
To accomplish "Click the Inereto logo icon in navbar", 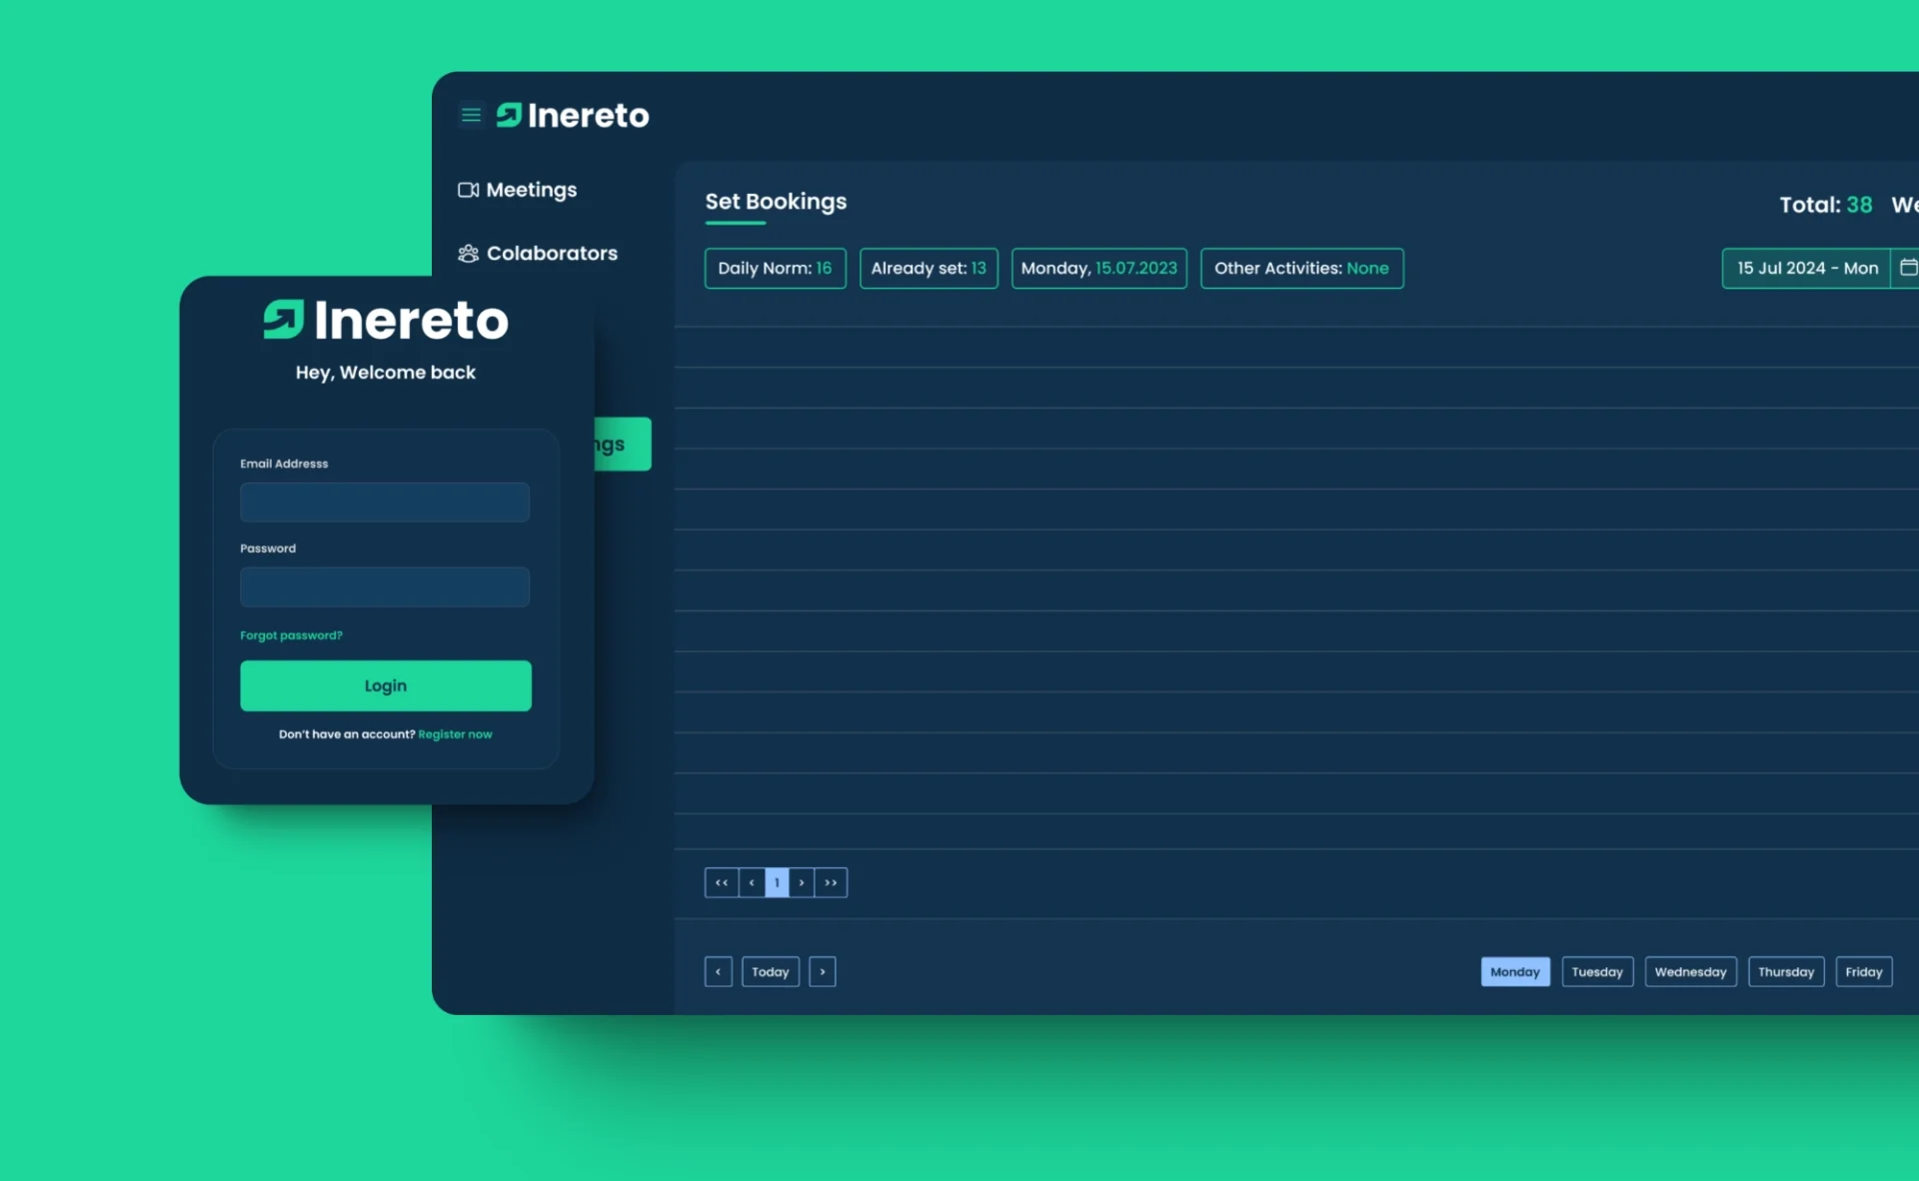I will coord(512,115).
